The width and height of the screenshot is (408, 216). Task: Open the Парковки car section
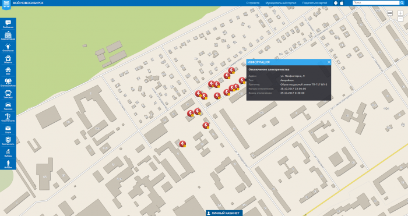click(x=8, y=106)
